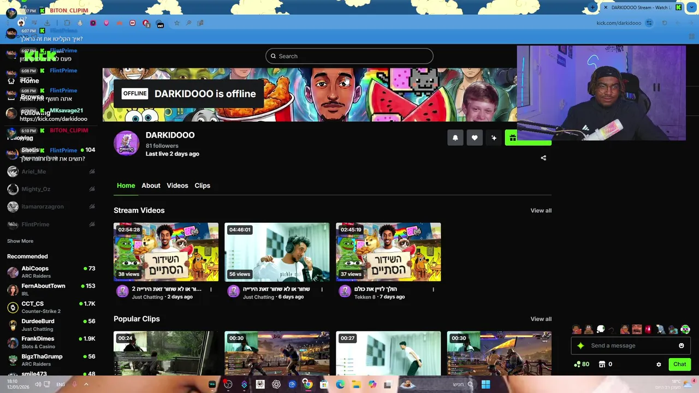
Task: Click the '81 followers' text
Action: tap(162, 146)
